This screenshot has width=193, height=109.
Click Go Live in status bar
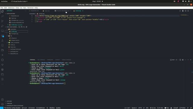click(x=153, y=108)
